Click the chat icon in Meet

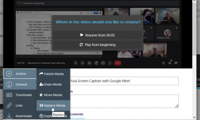coord(176,63)
